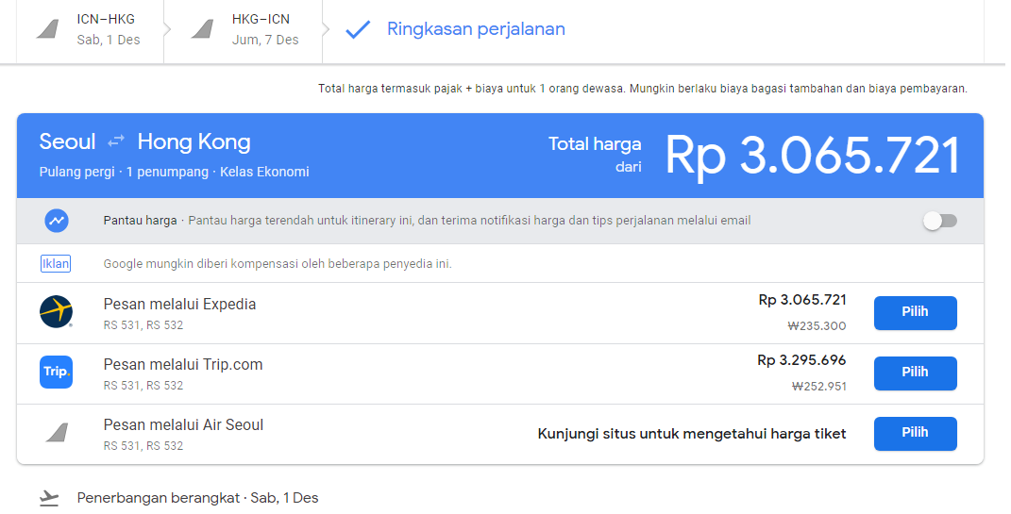
Task: Choose Pilih for the Expedia offer
Action: pyautogui.click(x=915, y=312)
